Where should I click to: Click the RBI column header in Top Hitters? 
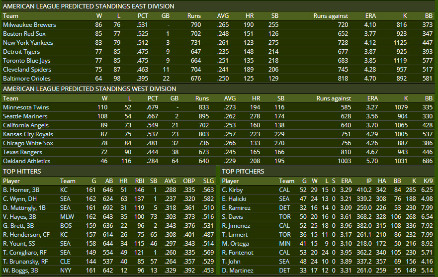point(141,181)
